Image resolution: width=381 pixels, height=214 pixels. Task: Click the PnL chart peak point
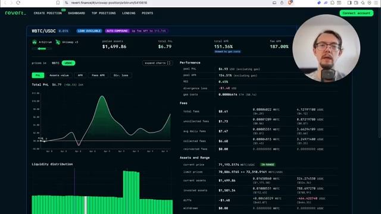(x=102, y=96)
